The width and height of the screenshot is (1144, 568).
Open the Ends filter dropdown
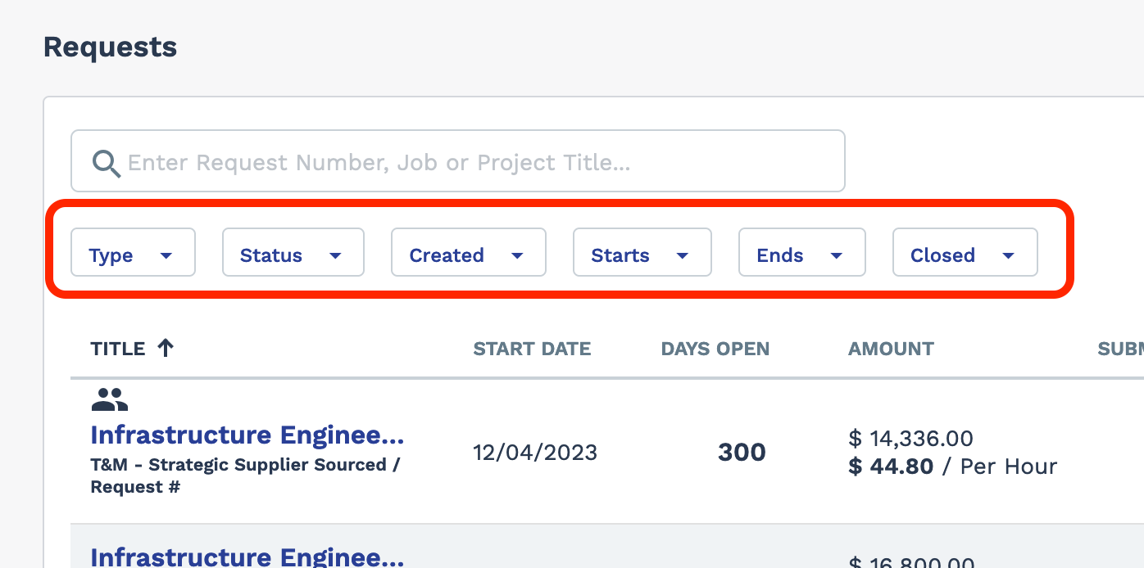[x=801, y=255]
